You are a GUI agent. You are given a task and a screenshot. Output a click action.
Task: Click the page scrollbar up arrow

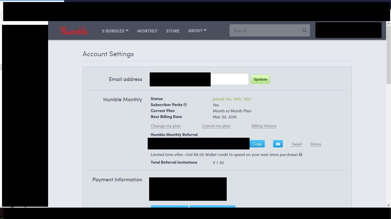[x=388, y=24]
